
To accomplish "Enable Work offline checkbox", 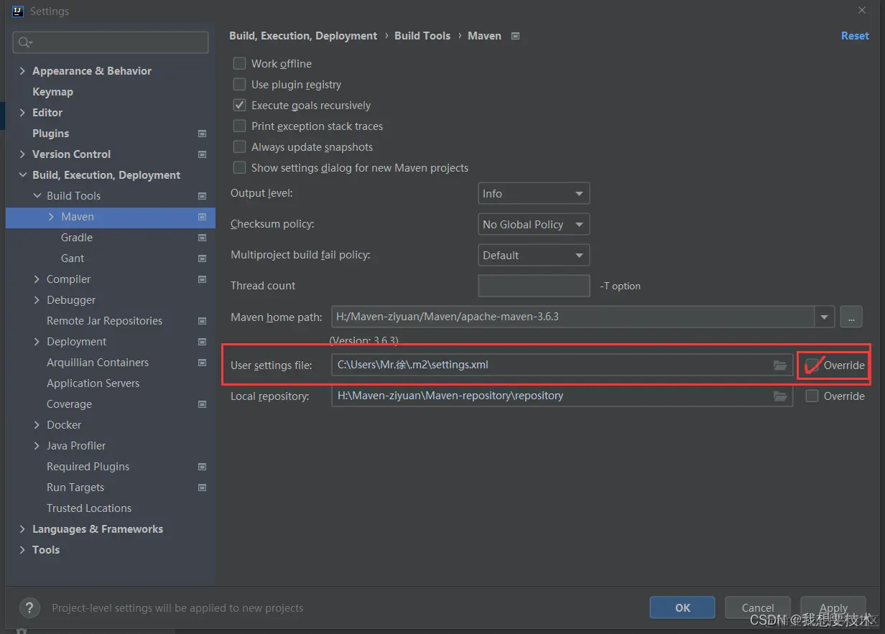I will (239, 64).
